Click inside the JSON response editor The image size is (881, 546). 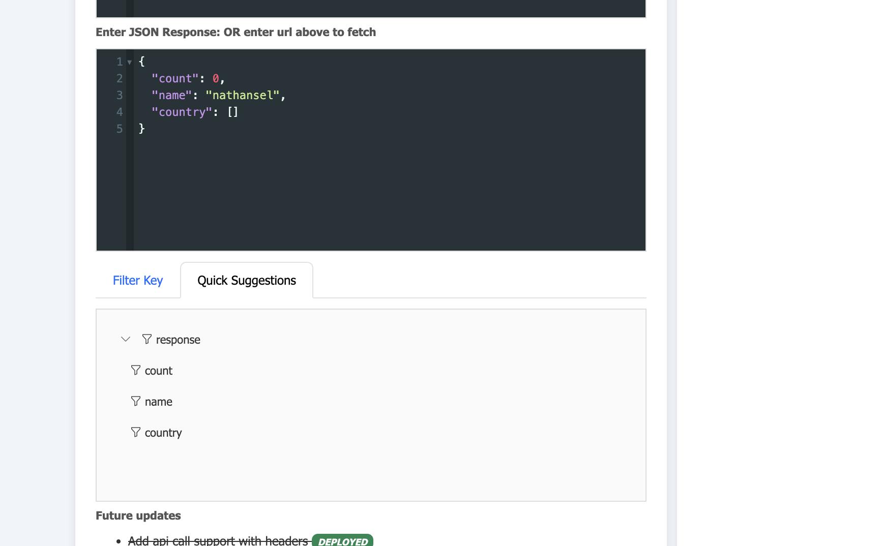371,150
